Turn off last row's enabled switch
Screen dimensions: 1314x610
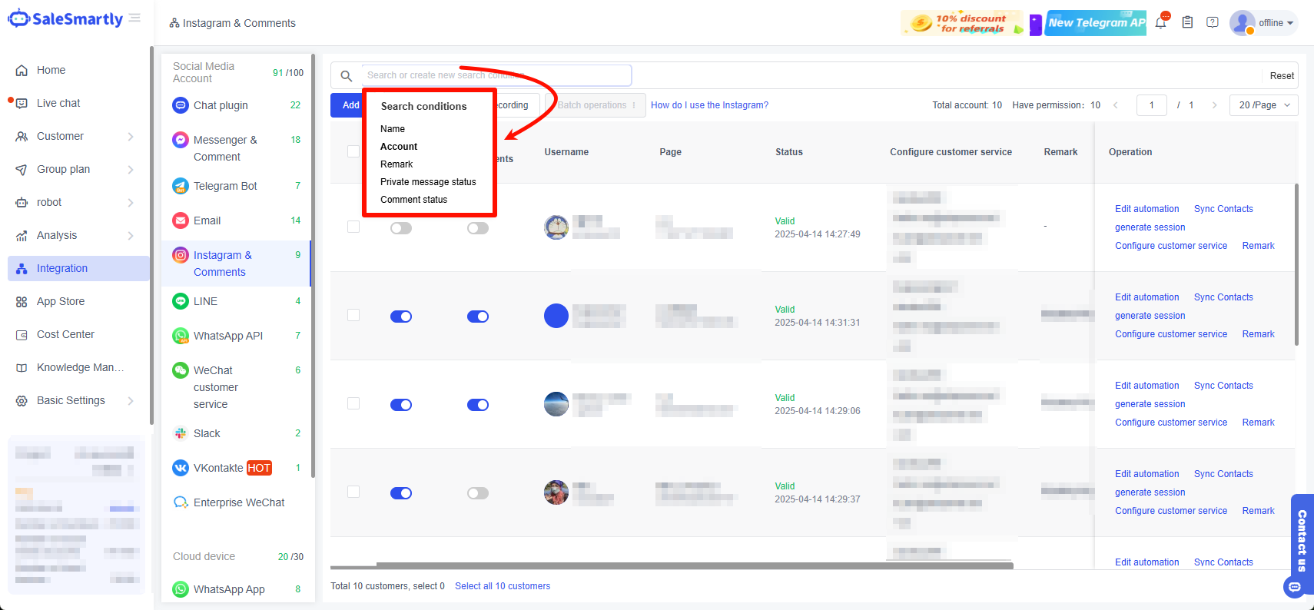pyautogui.click(x=401, y=493)
